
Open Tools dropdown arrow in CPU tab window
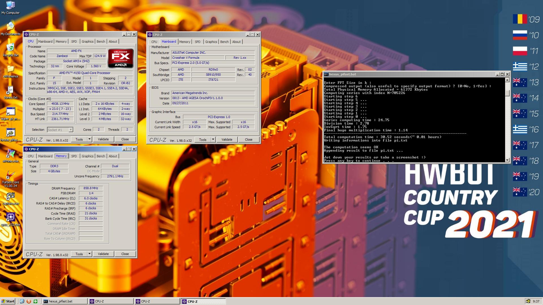[89, 139]
